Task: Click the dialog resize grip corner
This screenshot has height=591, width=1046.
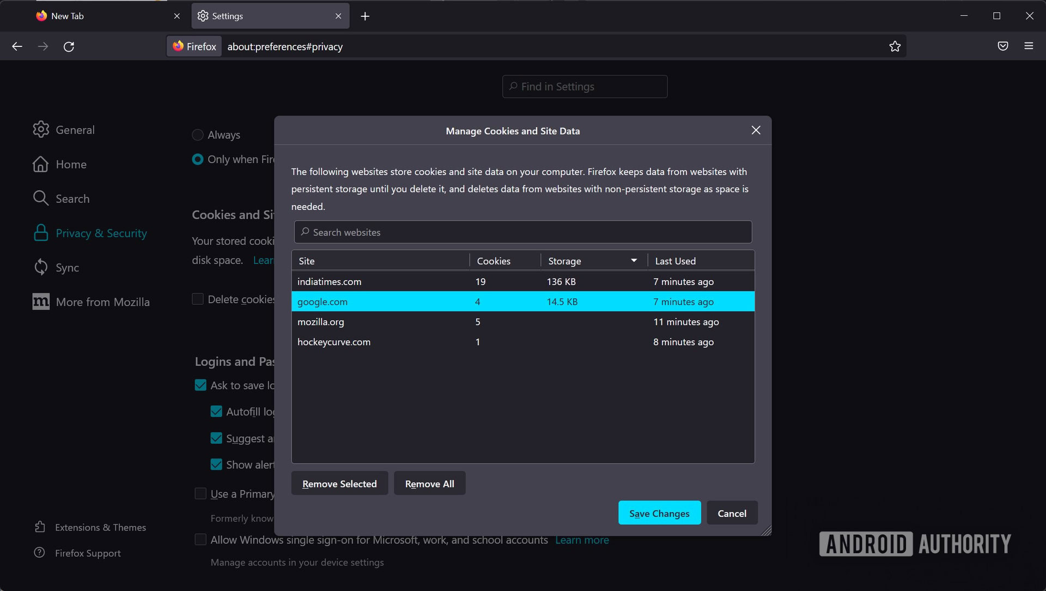Action: (766, 530)
